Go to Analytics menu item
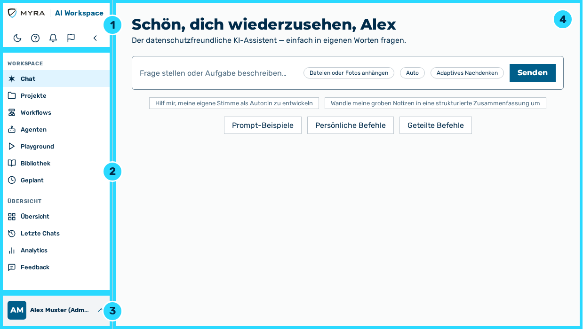 tap(56, 250)
